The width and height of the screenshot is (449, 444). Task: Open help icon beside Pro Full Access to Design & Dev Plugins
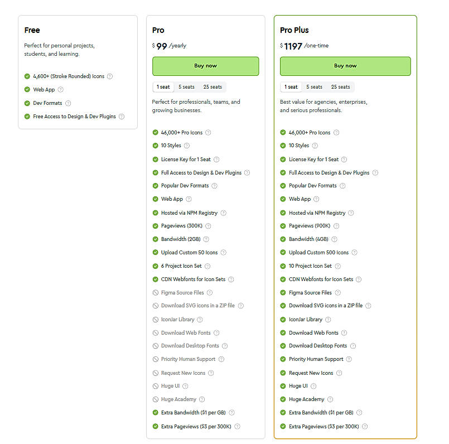(247, 173)
